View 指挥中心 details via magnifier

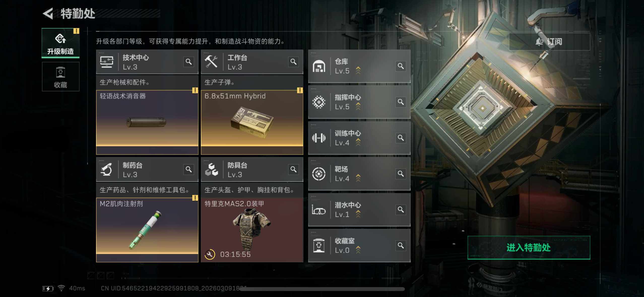pyautogui.click(x=401, y=102)
